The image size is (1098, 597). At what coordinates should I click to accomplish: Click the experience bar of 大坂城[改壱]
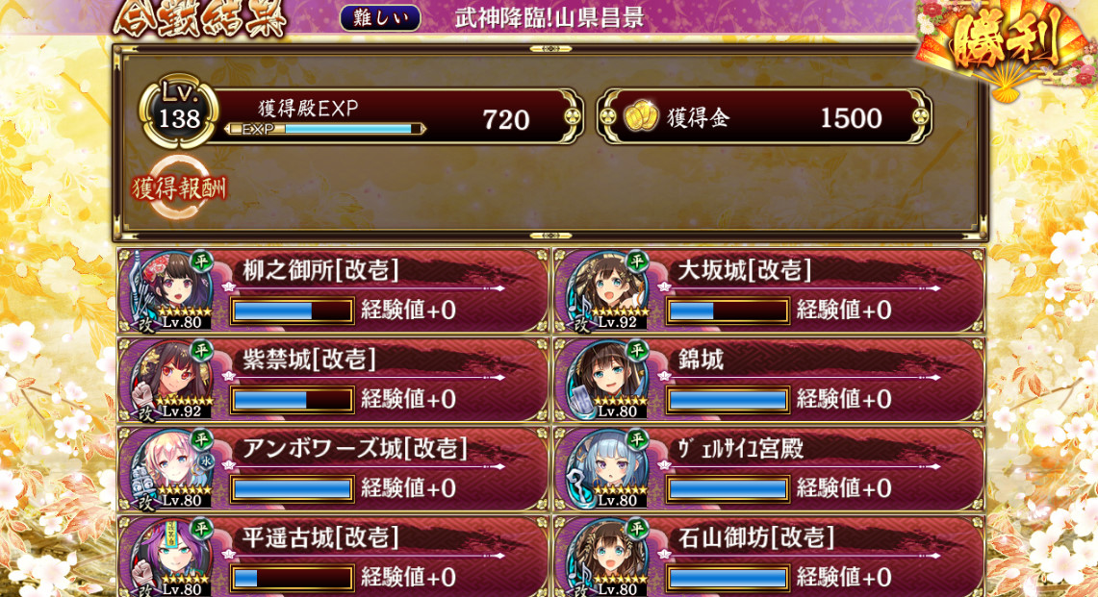(728, 311)
